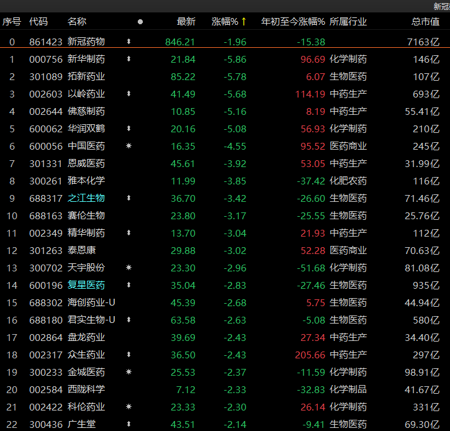This screenshot has height=431, width=450.
Task: Click the marker icon in the 新华制药 row
Action: click(x=129, y=59)
